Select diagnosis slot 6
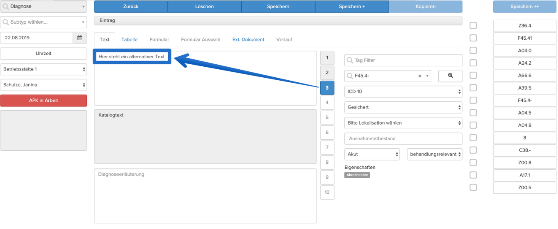 point(327,133)
